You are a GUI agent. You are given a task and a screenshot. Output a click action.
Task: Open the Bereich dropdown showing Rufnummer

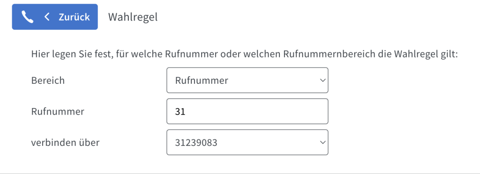247,80
